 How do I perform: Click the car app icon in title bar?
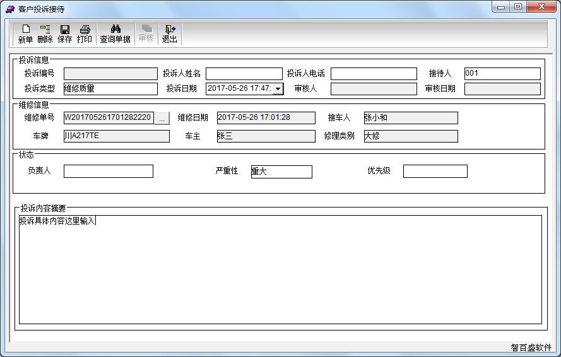click(x=9, y=9)
